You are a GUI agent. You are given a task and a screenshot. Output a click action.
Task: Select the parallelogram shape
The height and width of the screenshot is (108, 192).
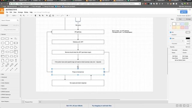7,47
